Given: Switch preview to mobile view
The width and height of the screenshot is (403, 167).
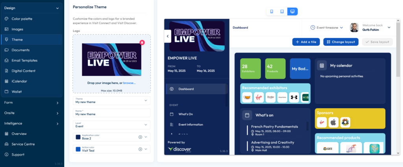Looking at the screenshot, I should point(272,11).
